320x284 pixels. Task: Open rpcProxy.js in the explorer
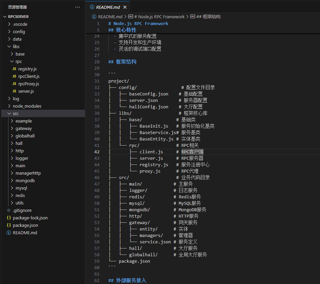pyautogui.click(x=28, y=84)
